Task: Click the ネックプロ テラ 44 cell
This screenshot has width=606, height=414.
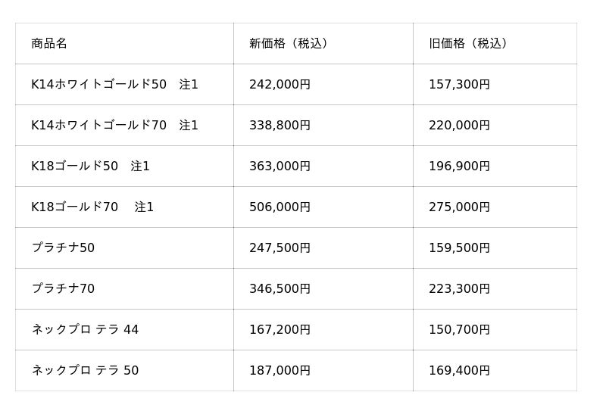Action: pos(85,330)
